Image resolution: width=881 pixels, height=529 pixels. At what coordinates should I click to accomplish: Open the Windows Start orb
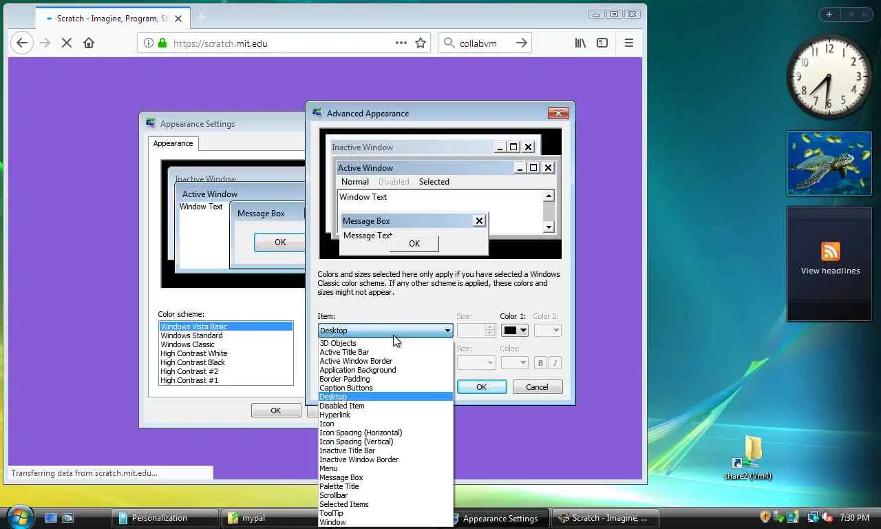point(19,516)
